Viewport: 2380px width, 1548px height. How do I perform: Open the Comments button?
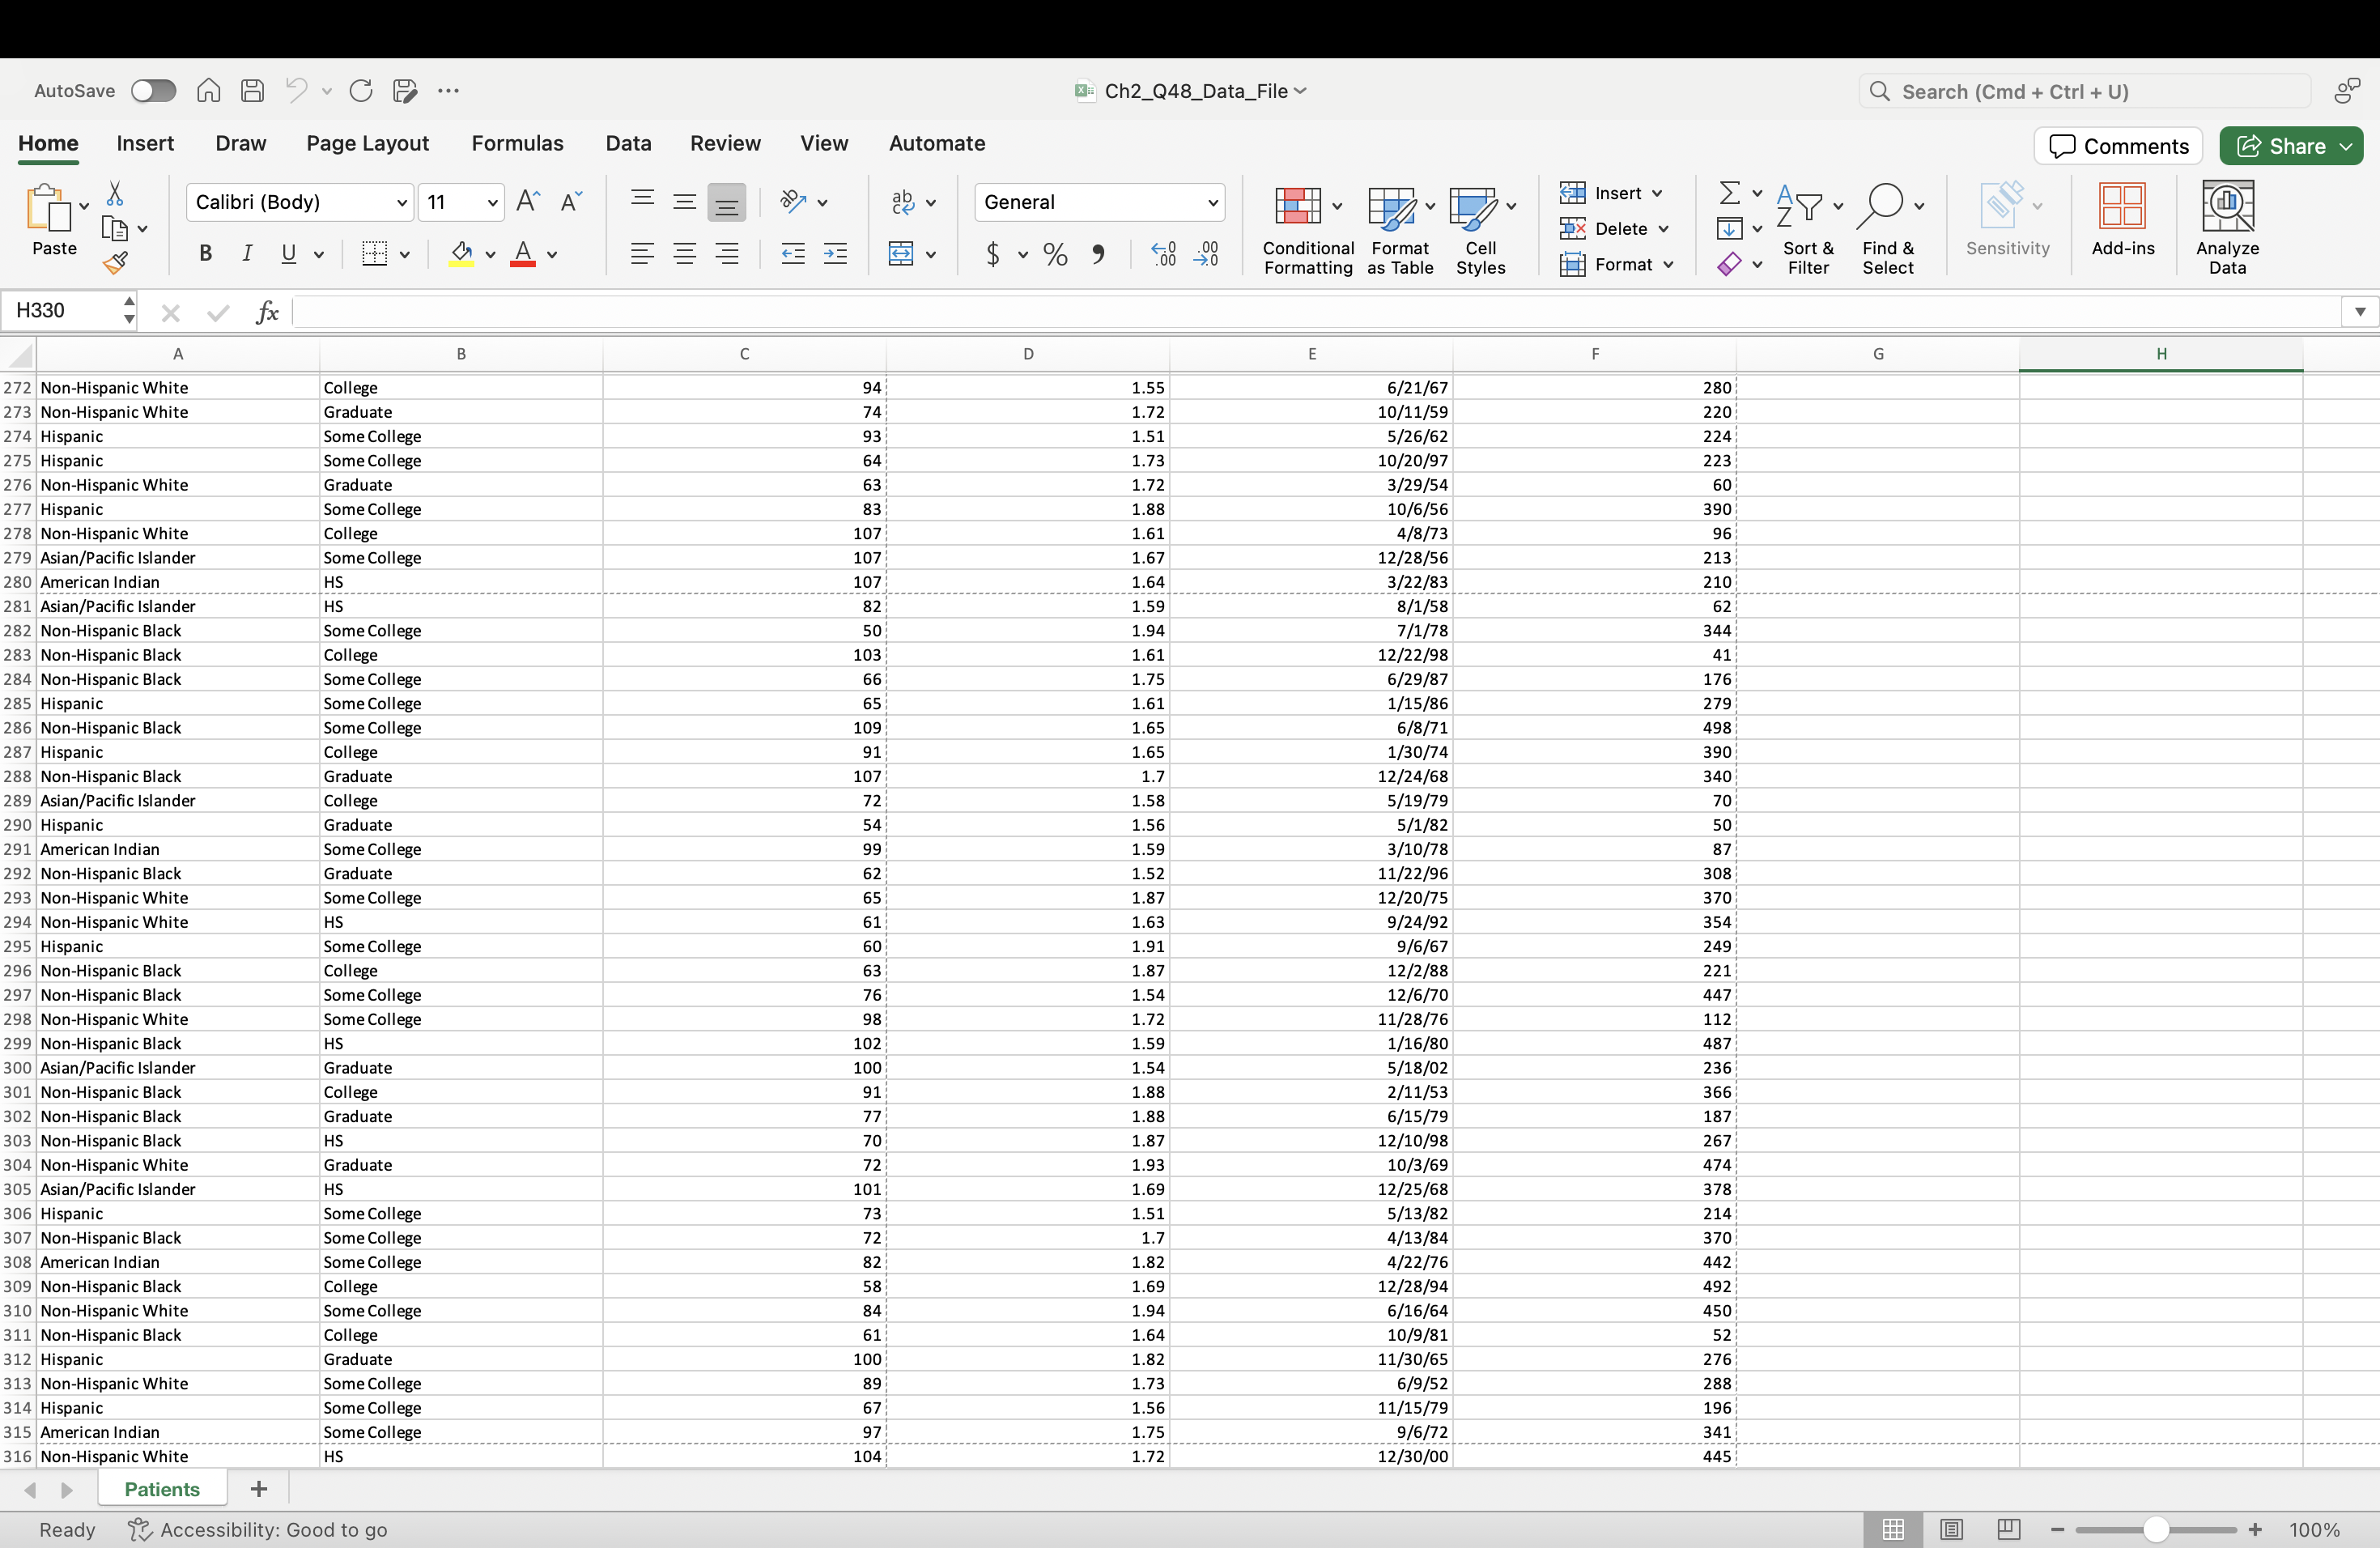(2118, 146)
